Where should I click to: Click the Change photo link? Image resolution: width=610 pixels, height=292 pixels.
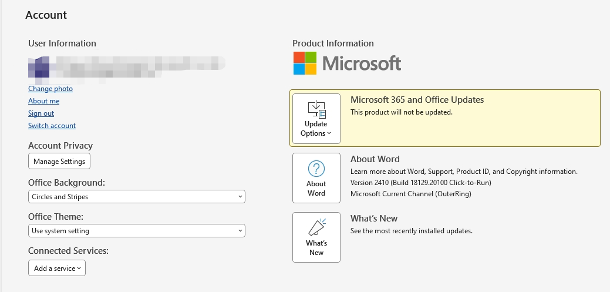point(50,89)
